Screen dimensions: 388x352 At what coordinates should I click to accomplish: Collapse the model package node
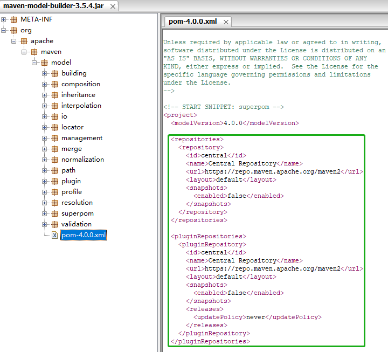pos(34,63)
